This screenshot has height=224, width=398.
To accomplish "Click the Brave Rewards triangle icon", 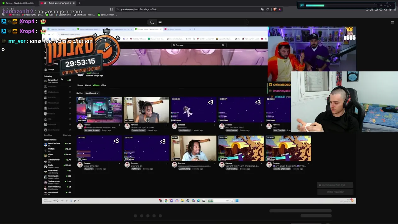I will click(x=280, y=9).
